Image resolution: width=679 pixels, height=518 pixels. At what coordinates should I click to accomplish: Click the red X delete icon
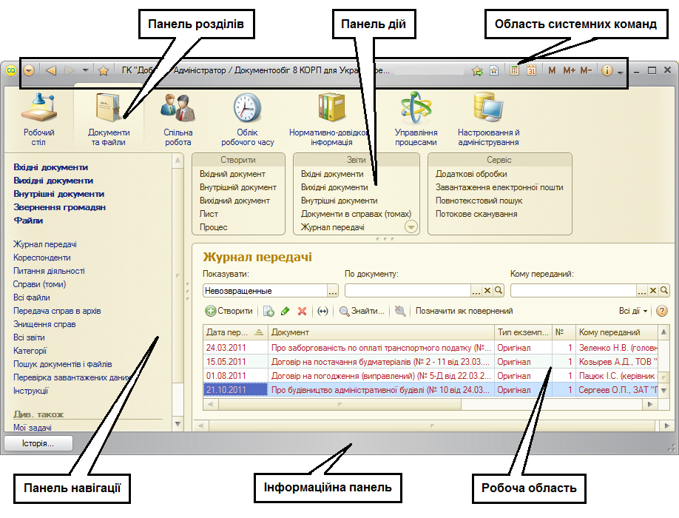tap(303, 311)
